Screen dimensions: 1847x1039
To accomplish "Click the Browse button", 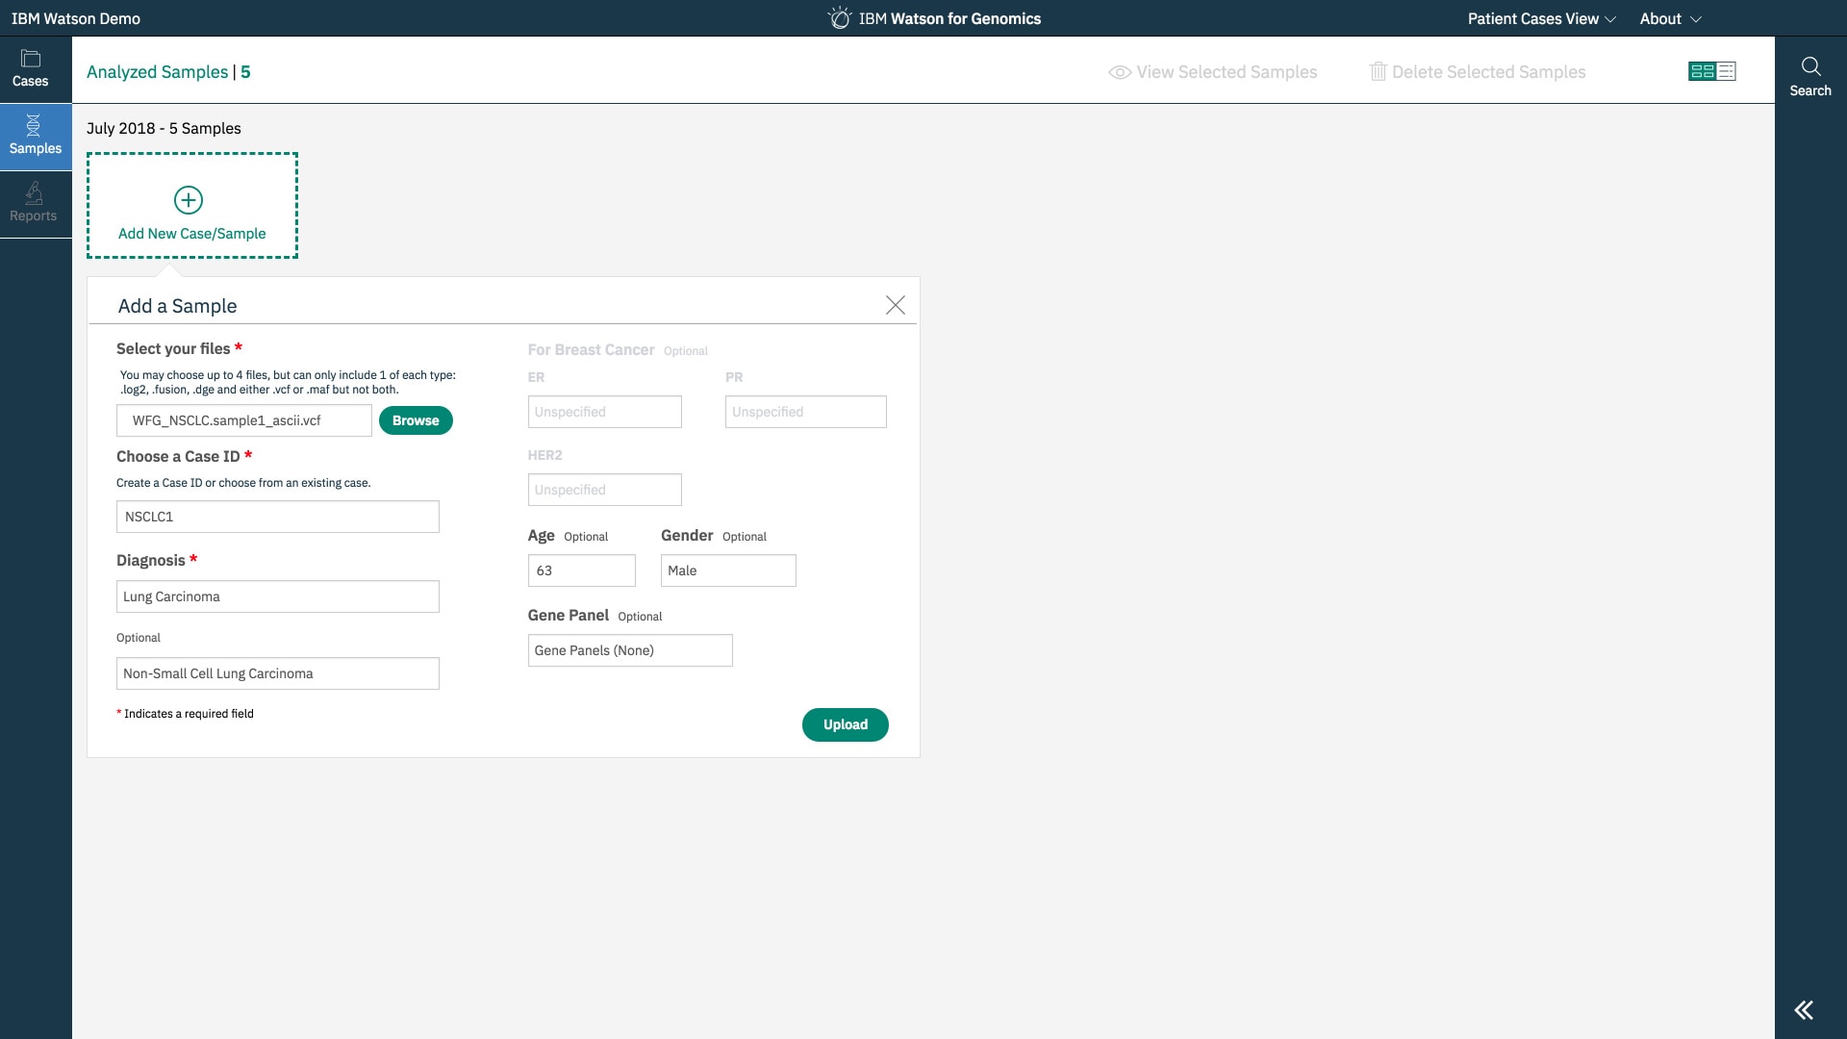I will pos(416,420).
